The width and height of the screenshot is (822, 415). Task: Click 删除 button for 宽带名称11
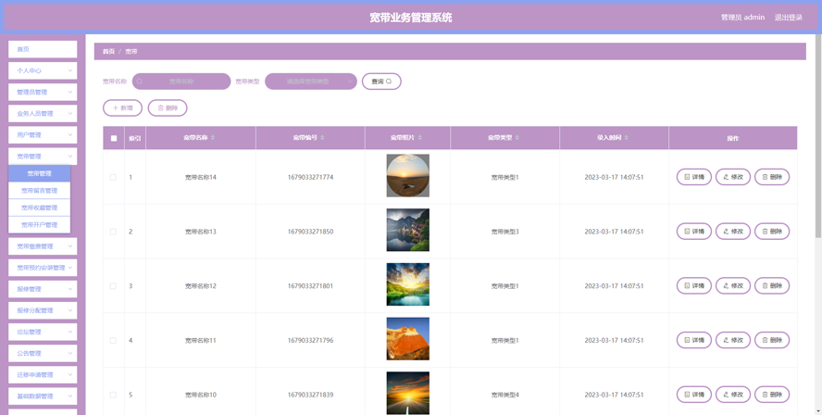(772, 341)
